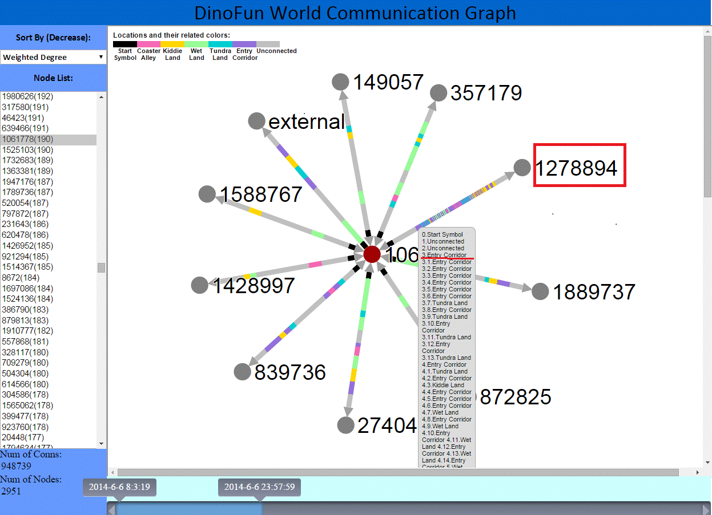
Task: Select the gray node labeled 1889737
Action: click(x=540, y=291)
